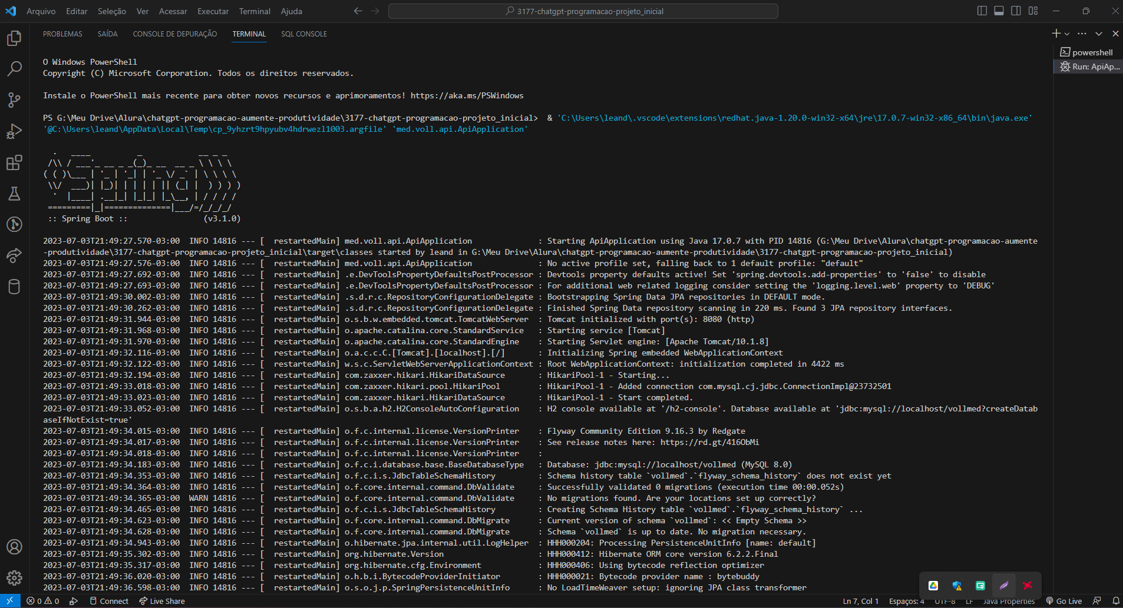Viewport: 1123px width, 608px height.
Task: Open the Run and Debug view
Action: [14, 131]
